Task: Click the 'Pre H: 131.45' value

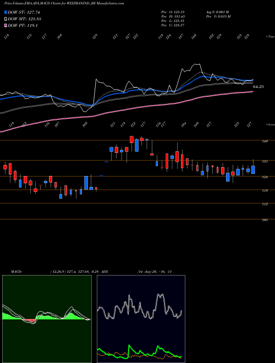Action: (173, 16)
